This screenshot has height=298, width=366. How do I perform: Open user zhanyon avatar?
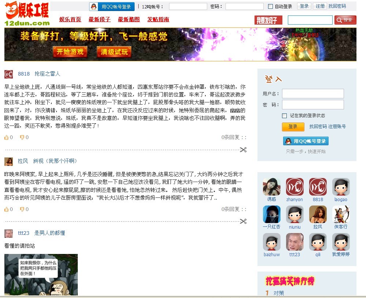point(295,187)
